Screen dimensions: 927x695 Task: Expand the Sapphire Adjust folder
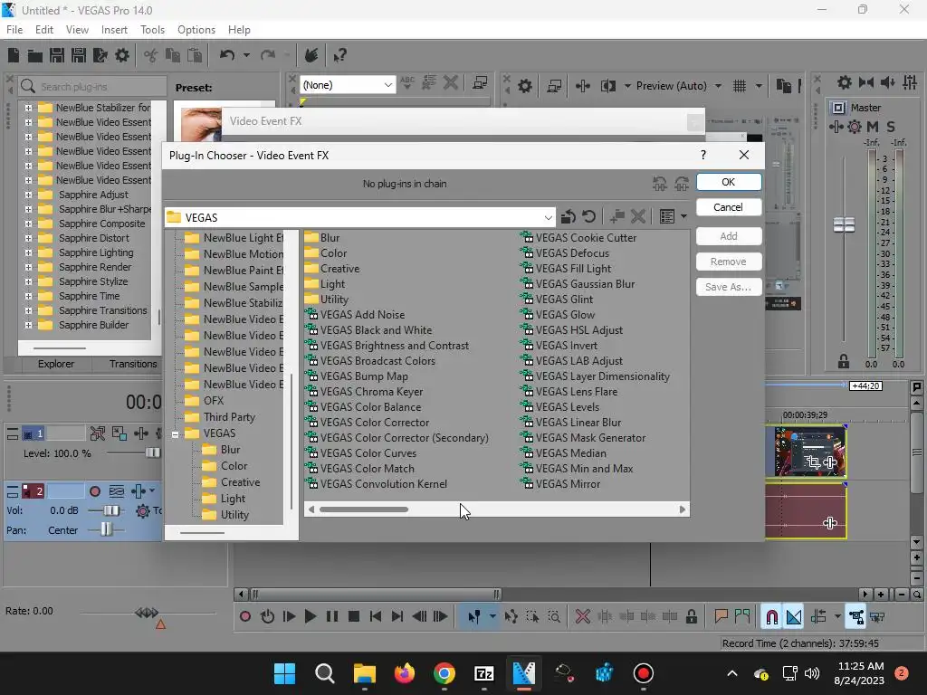(x=28, y=195)
